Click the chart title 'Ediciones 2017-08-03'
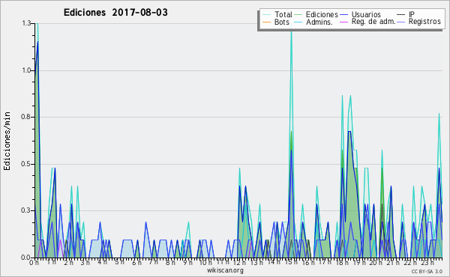Viewport: 450px width, 277px height. (115, 13)
